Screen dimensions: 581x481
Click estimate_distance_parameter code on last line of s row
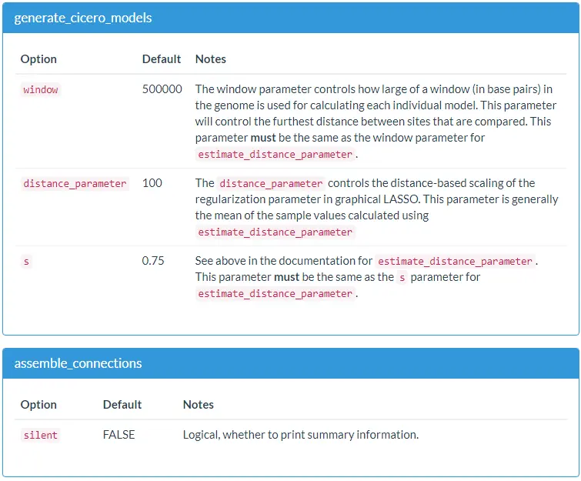tap(275, 293)
